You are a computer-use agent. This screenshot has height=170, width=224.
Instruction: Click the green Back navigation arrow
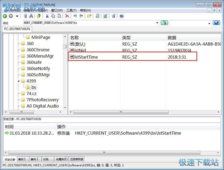[x=5, y=16]
